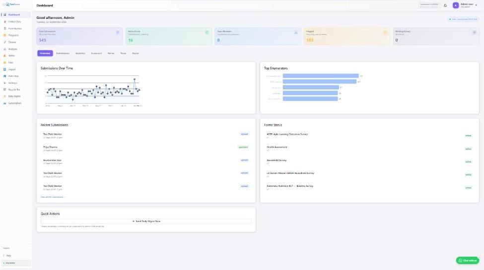Click the active badge for Health Assessment
This screenshot has width=484, height=270.
point(468,149)
